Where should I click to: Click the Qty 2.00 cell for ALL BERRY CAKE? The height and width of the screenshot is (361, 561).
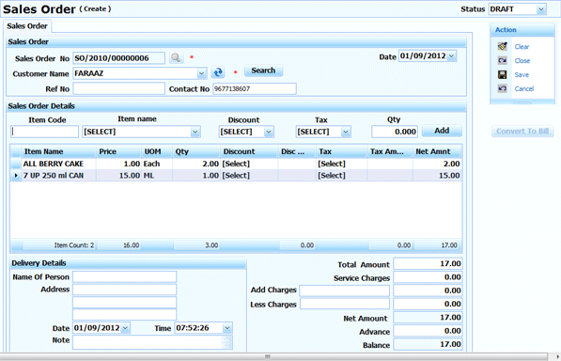(x=196, y=164)
